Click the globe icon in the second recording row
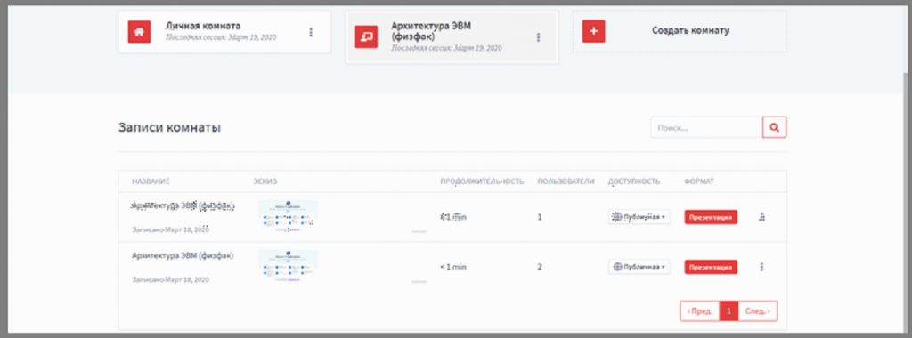This screenshot has height=338, width=912. click(618, 267)
